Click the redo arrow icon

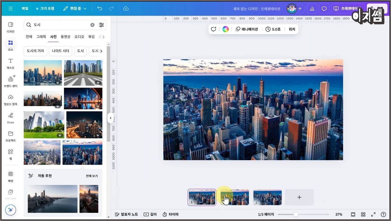coord(111,8)
